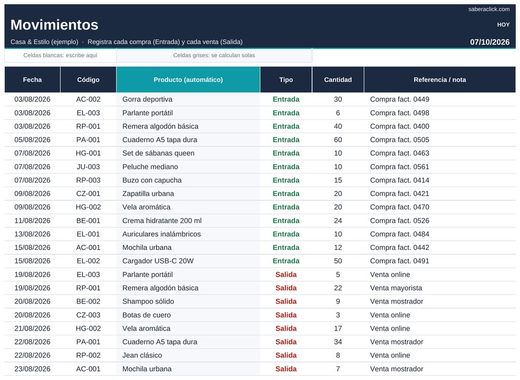Viewport: 520px width, 380px height.
Task: Select reference Compra fact. 0463
Action: 440,153
